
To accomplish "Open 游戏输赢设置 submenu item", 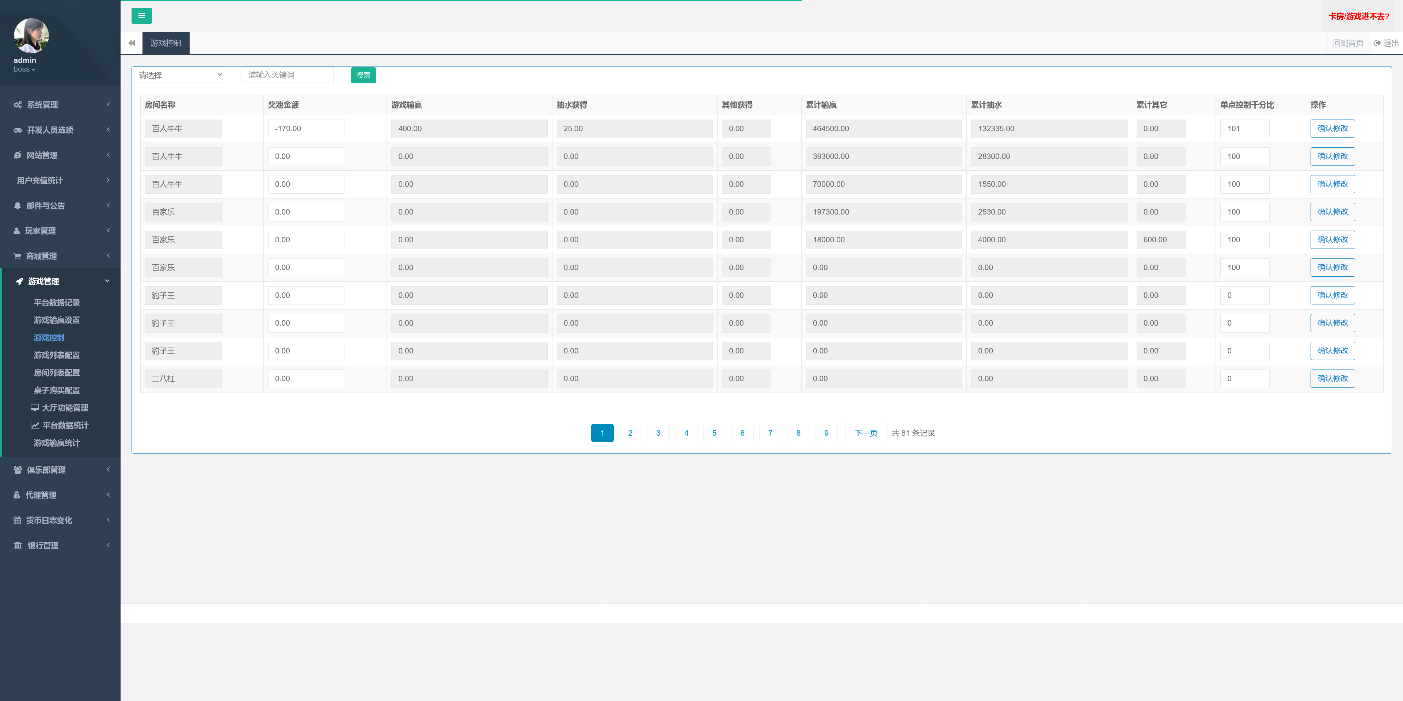I will coord(57,320).
